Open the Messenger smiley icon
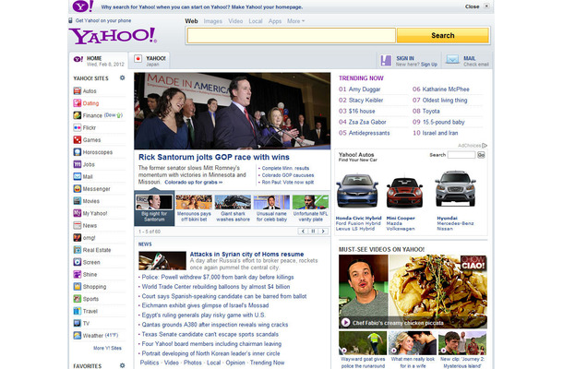This screenshot has width=563, height=369. coord(78,188)
